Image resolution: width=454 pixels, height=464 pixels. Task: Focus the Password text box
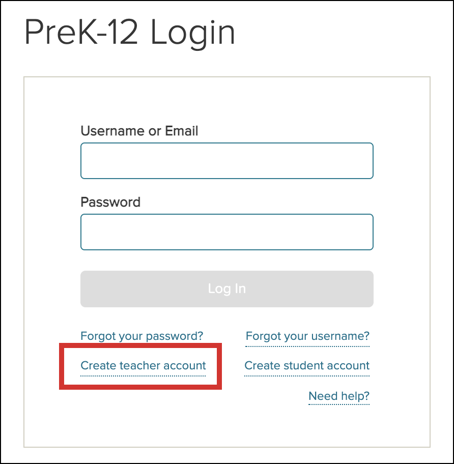226,232
